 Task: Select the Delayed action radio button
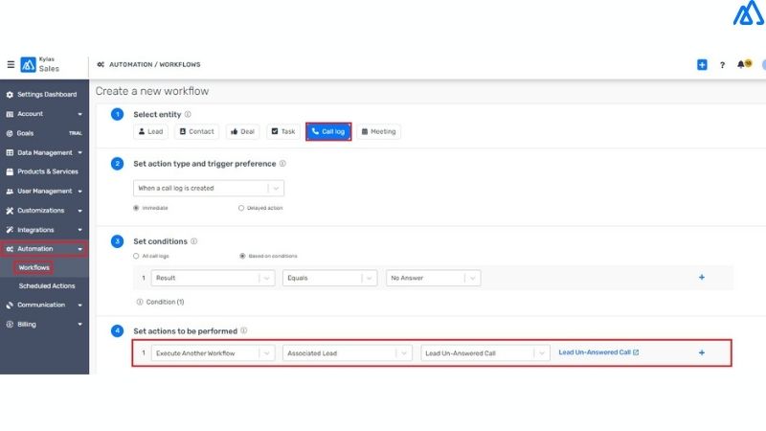click(241, 208)
